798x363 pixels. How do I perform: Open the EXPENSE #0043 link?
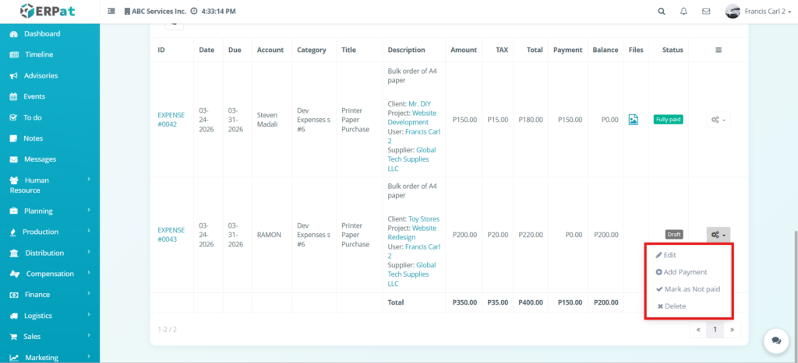coord(171,235)
